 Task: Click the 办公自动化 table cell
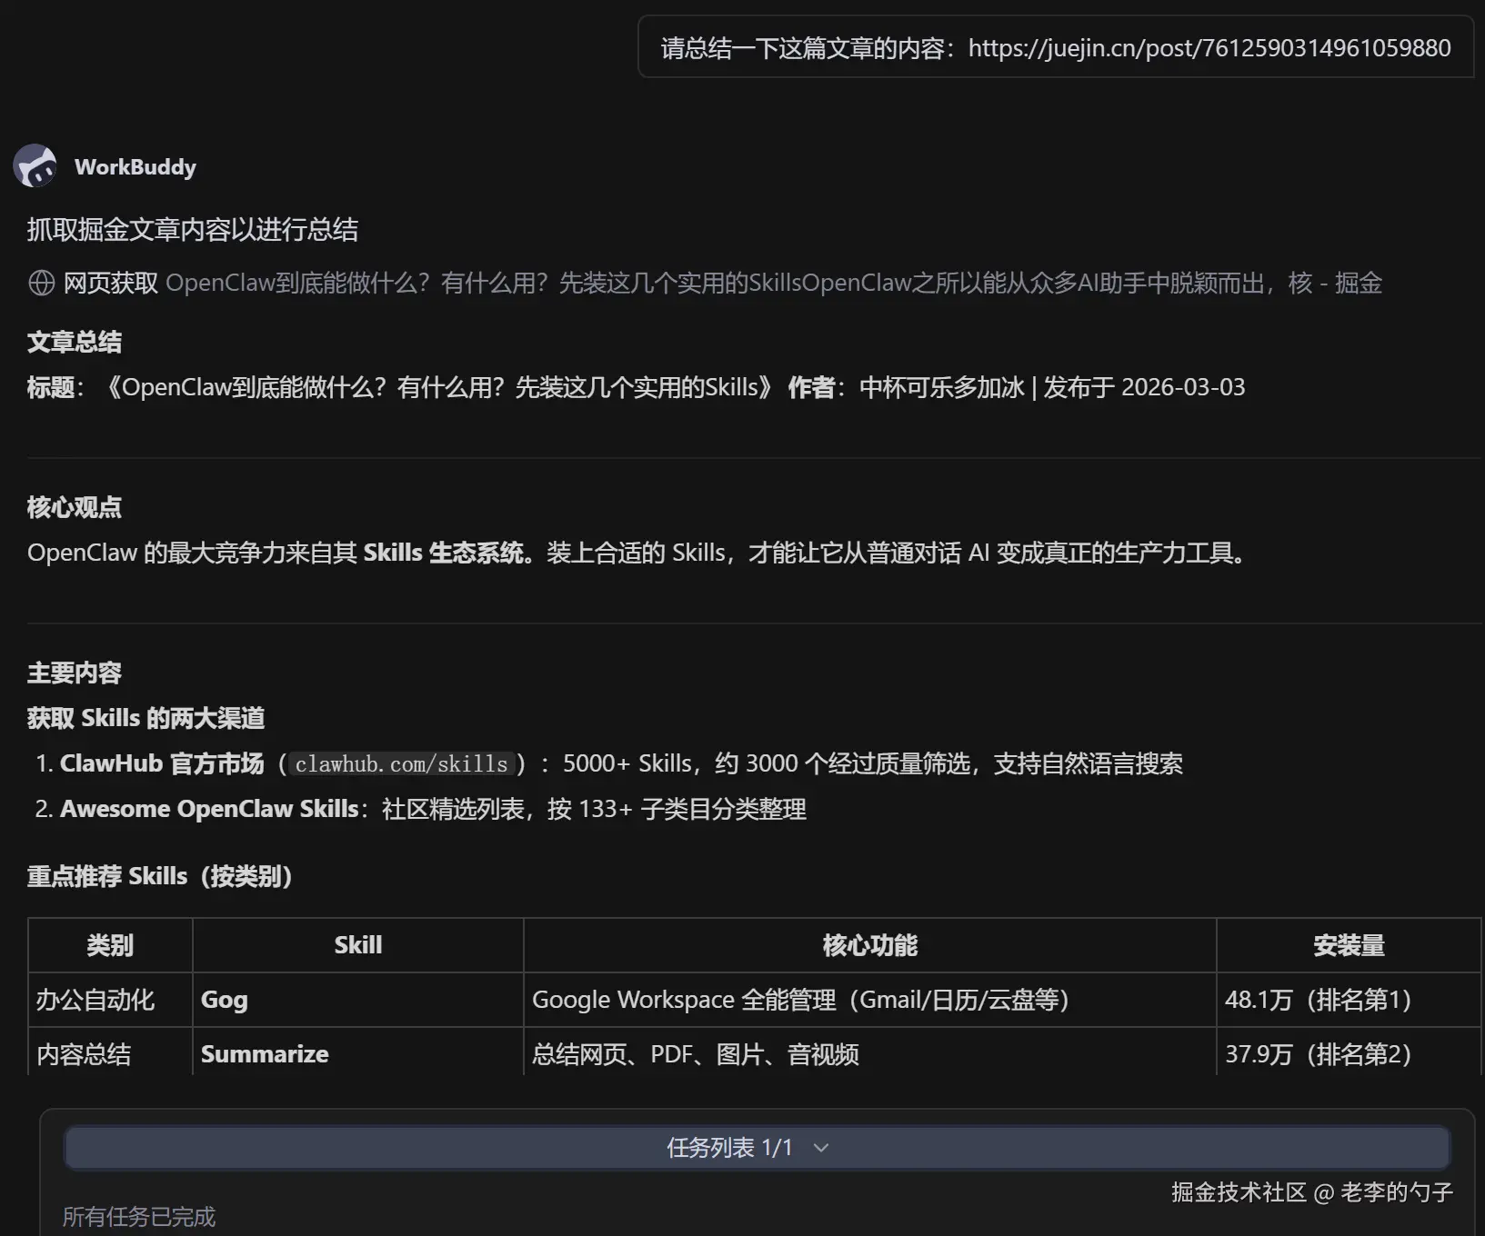coord(110,1000)
